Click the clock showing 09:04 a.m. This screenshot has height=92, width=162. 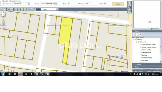(x=155, y=74)
